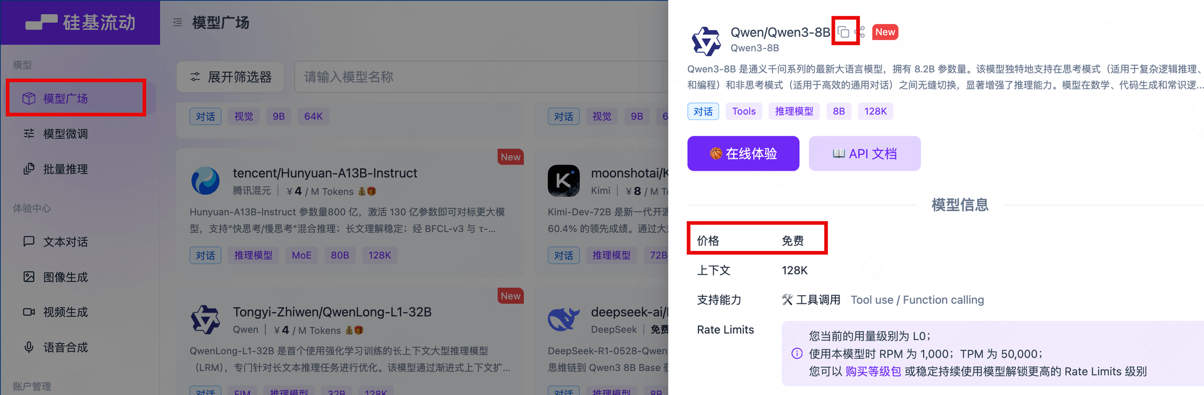Viewport: 1204px width, 395px height.
Task: Click the Qwen logo in the detail panel
Action: [706, 40]
